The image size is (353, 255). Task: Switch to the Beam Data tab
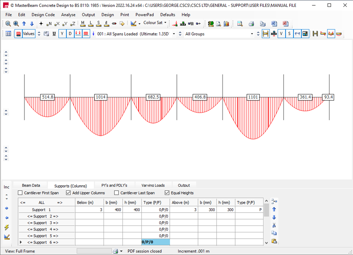31,186
